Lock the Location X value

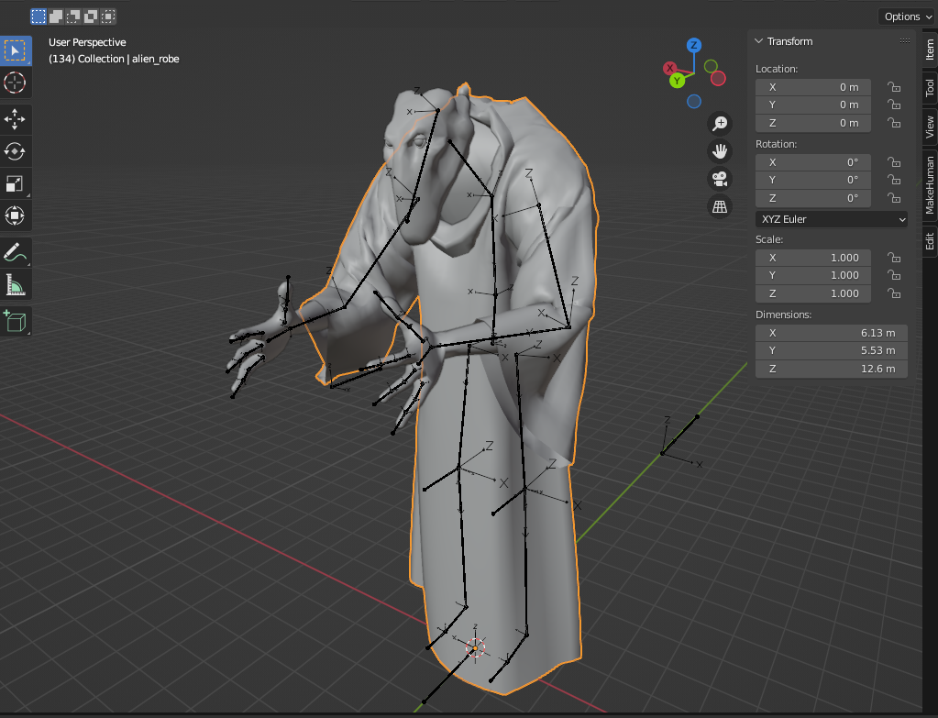tap(894, 86)
